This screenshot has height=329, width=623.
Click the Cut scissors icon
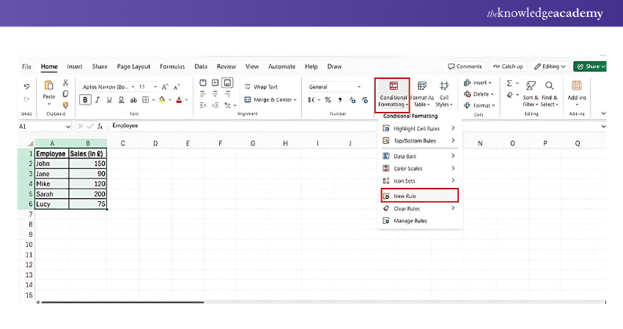pos(65,83)
